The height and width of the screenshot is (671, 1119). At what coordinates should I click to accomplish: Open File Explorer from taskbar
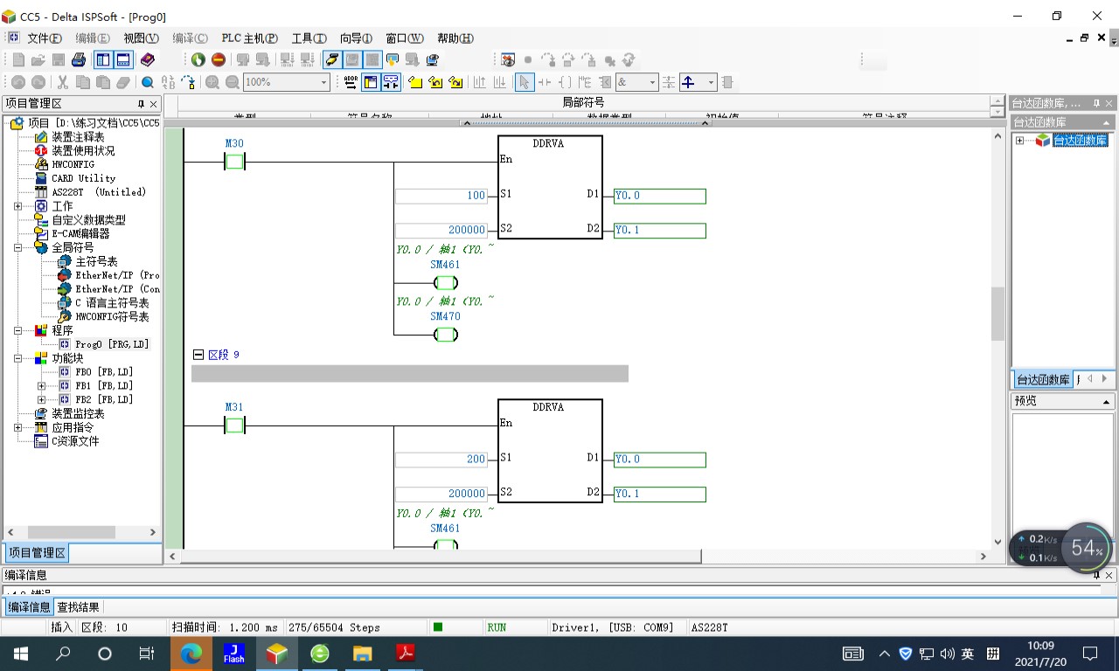pyautogui.click(x=363, y=653)
